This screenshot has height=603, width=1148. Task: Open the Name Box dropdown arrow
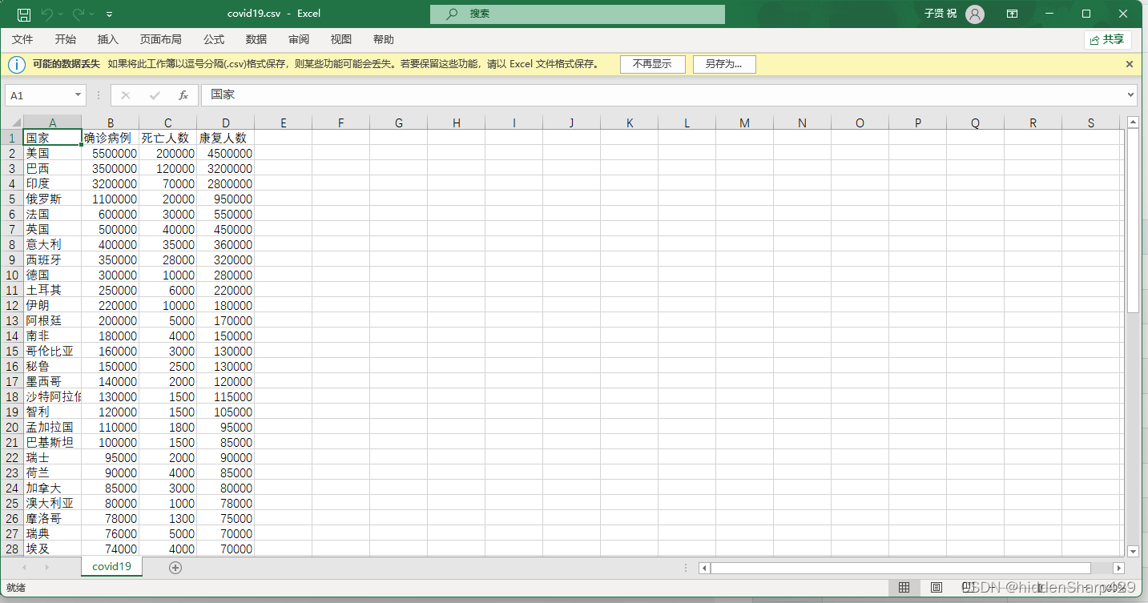78,95
